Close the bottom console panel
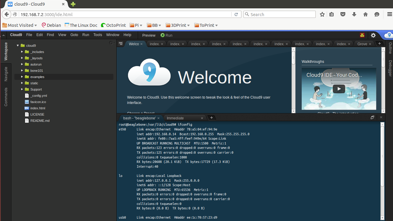 tap(381, 118)
